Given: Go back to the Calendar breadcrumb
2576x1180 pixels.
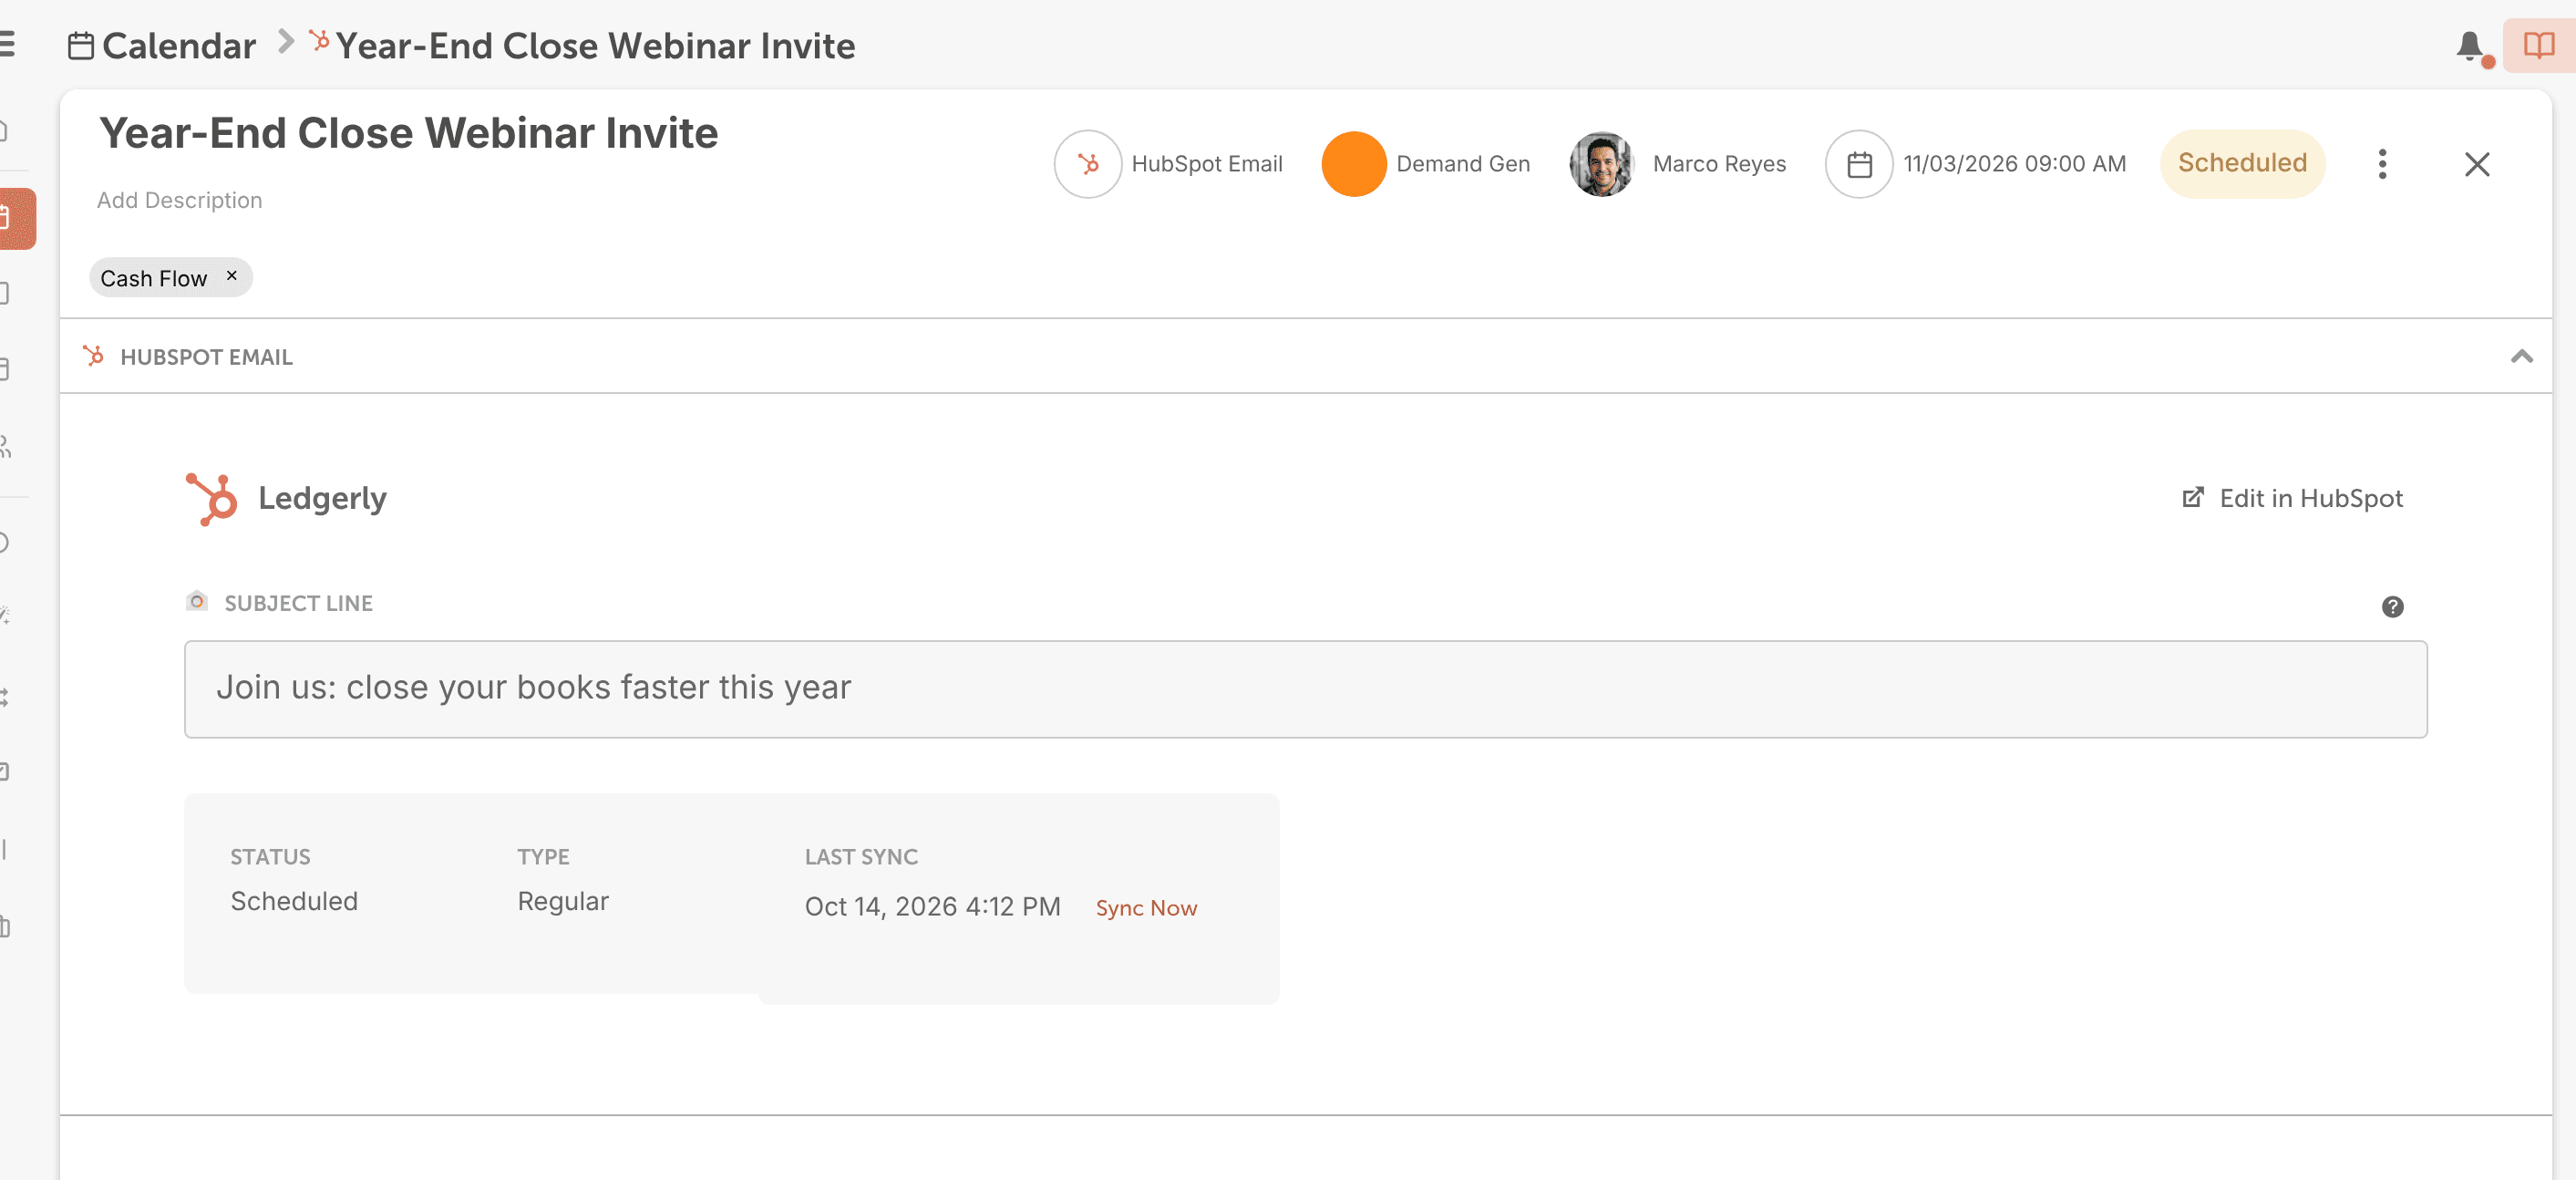Looking at the screenshot, I should tap(179, 46).
